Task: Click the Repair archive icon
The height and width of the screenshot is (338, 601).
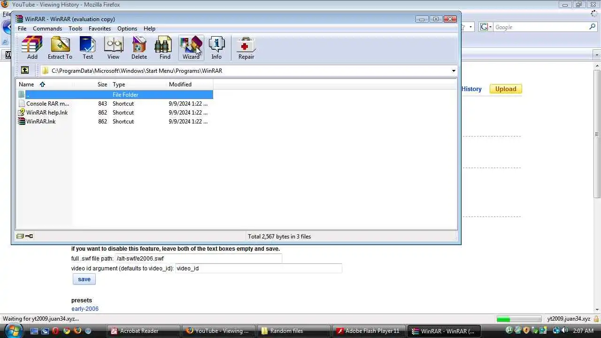Action: click(246, 48)
